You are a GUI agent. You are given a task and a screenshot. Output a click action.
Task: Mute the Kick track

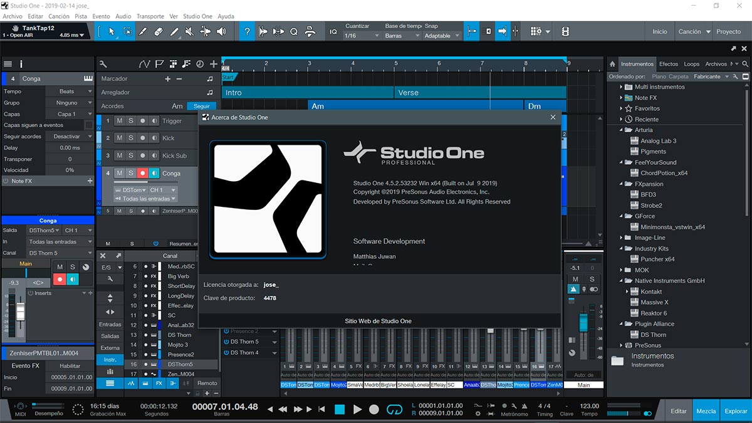(120, 138)
